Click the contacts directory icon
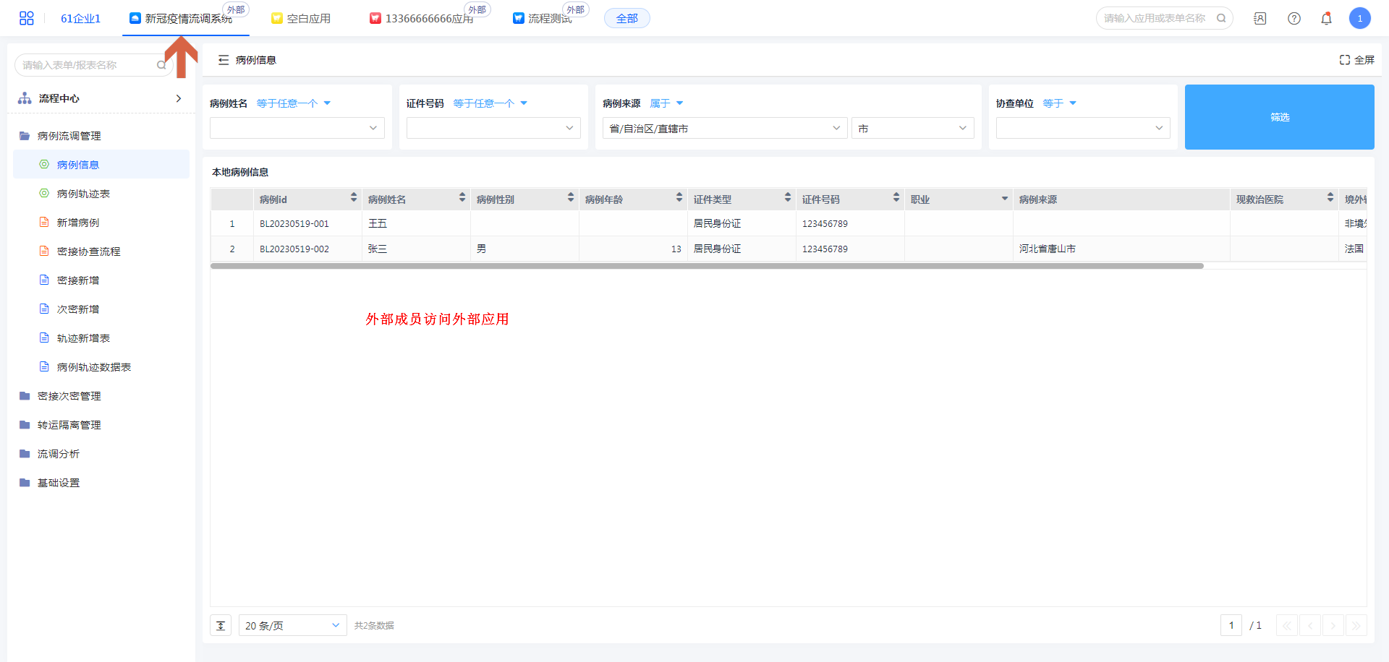 coord(1260,19)
